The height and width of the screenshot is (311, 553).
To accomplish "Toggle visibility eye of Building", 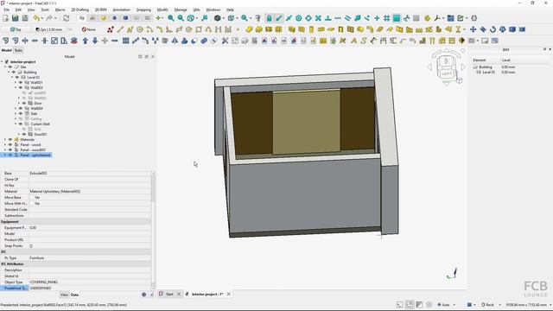I will 14,72.
